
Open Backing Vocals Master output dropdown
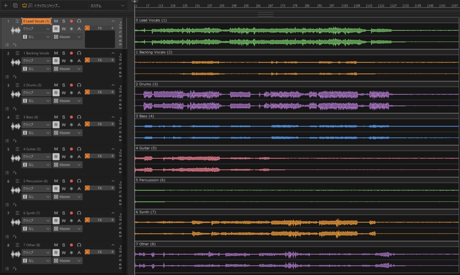coord(67,69)
